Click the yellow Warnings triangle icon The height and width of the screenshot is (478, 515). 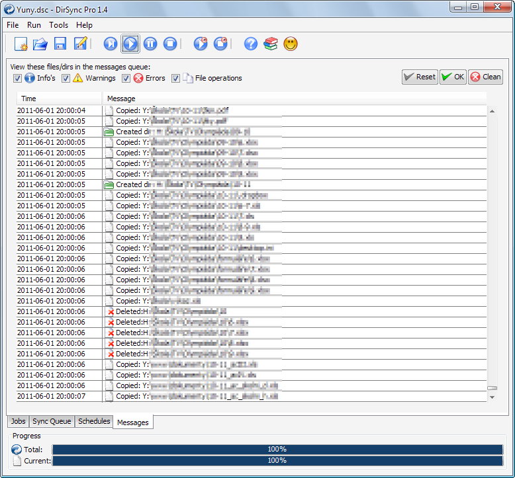click(x=78, y=78)
